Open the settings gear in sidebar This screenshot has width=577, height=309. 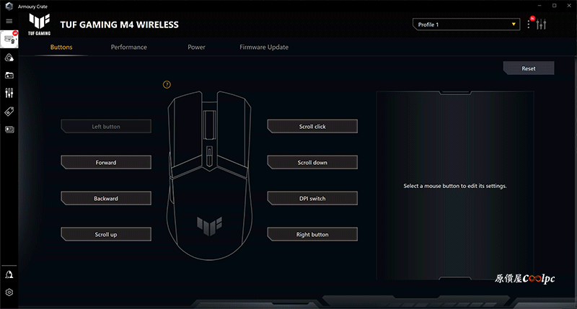[x=9, y=292]
